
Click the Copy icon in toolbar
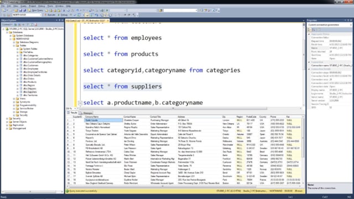pyautogui.click(x=68, y=11)
